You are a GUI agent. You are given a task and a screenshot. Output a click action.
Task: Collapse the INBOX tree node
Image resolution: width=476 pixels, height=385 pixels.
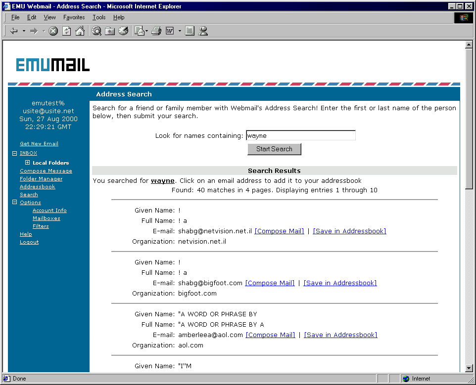15,153
